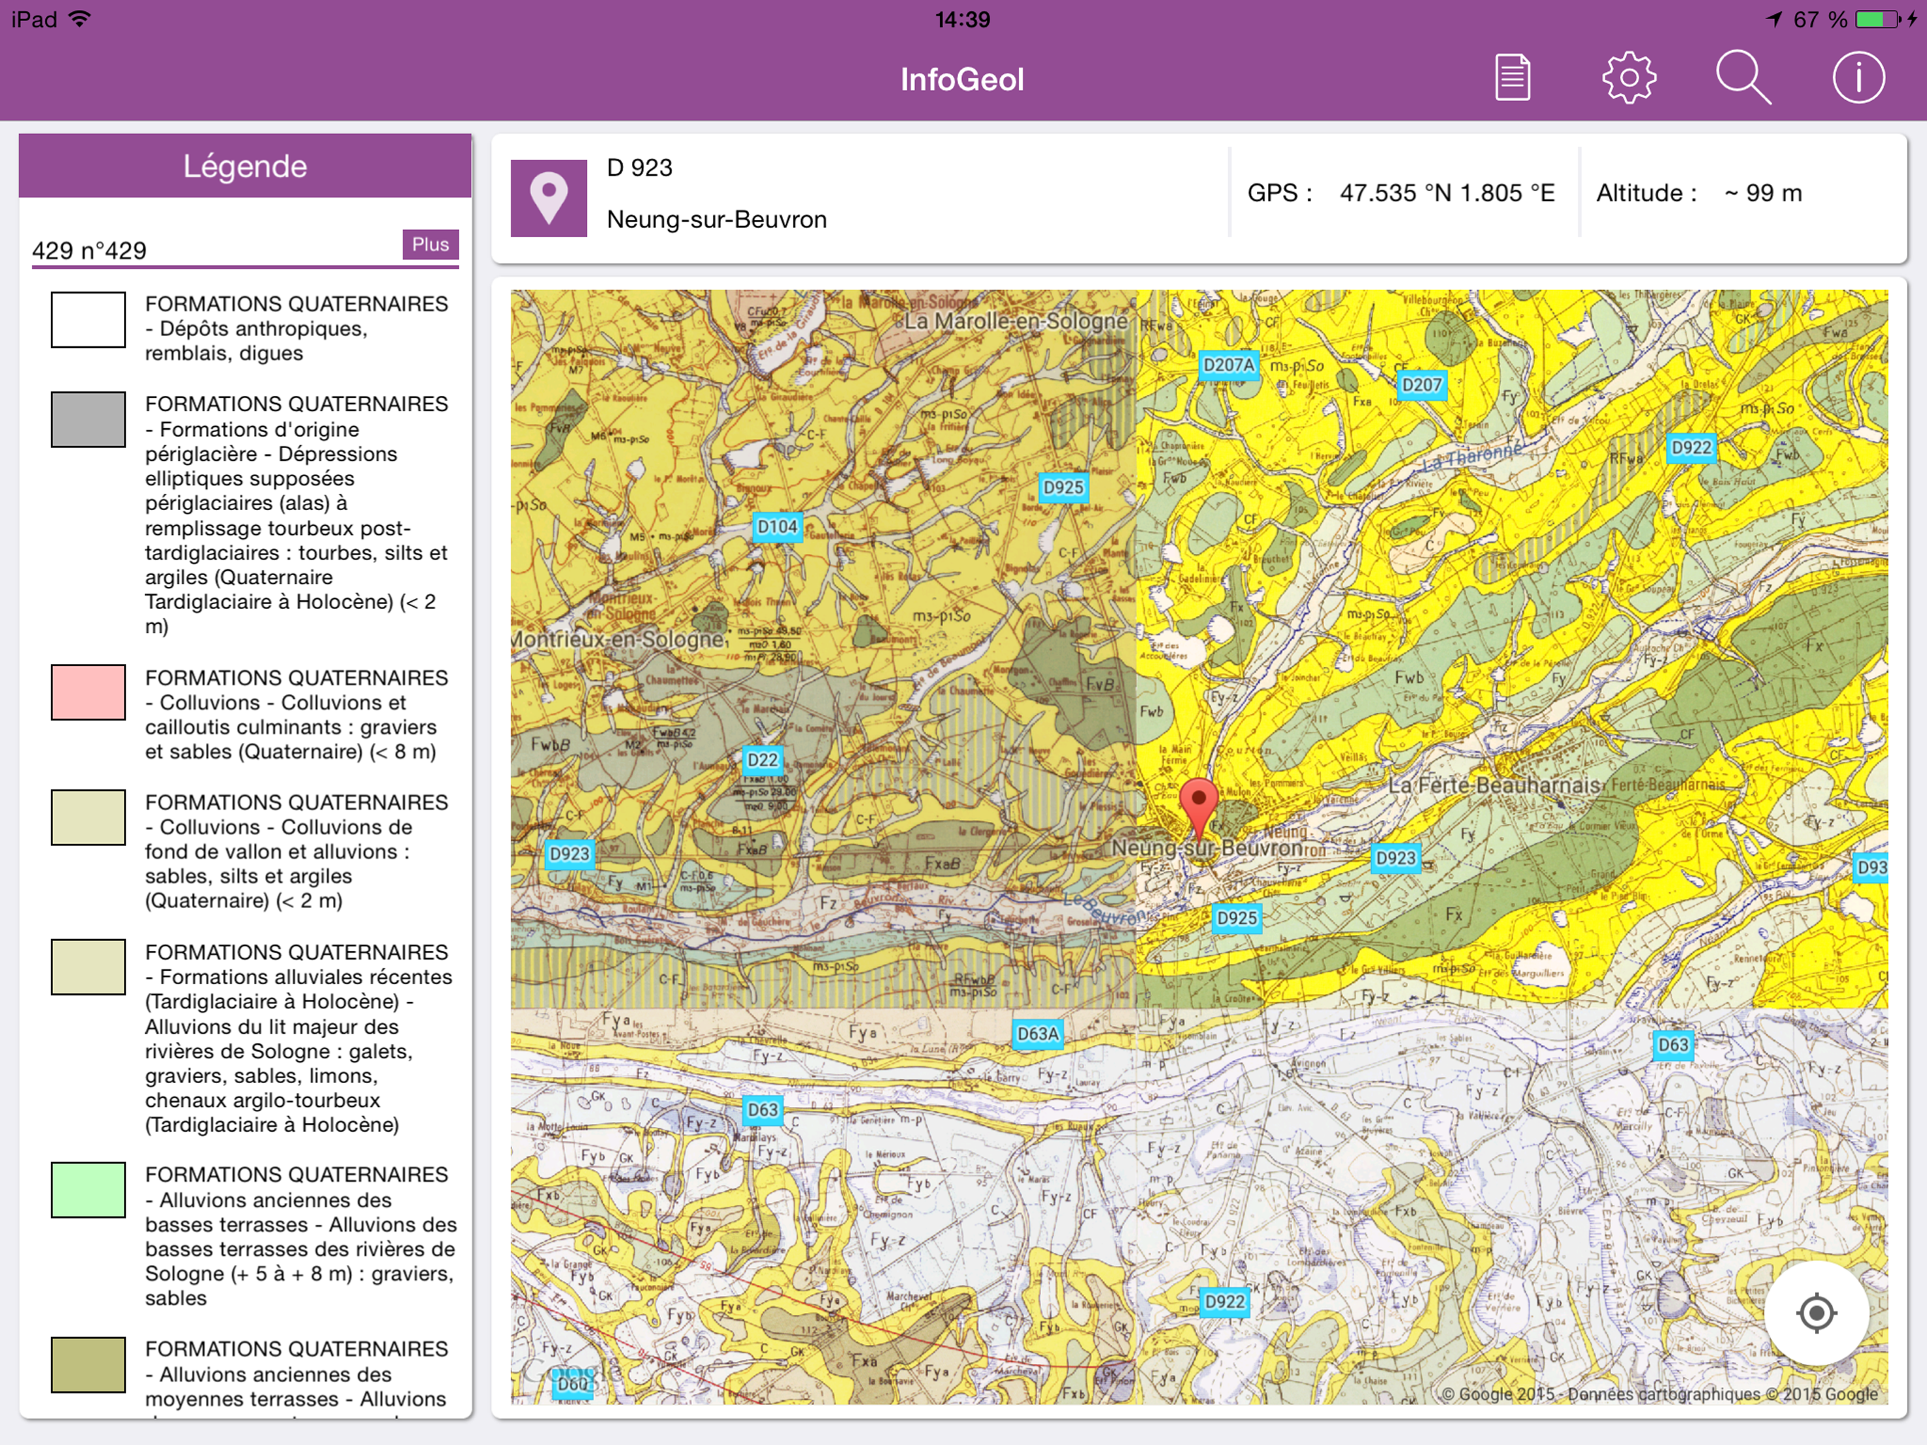Tap white Dépôts anthropiques swatch

(88, 320)
